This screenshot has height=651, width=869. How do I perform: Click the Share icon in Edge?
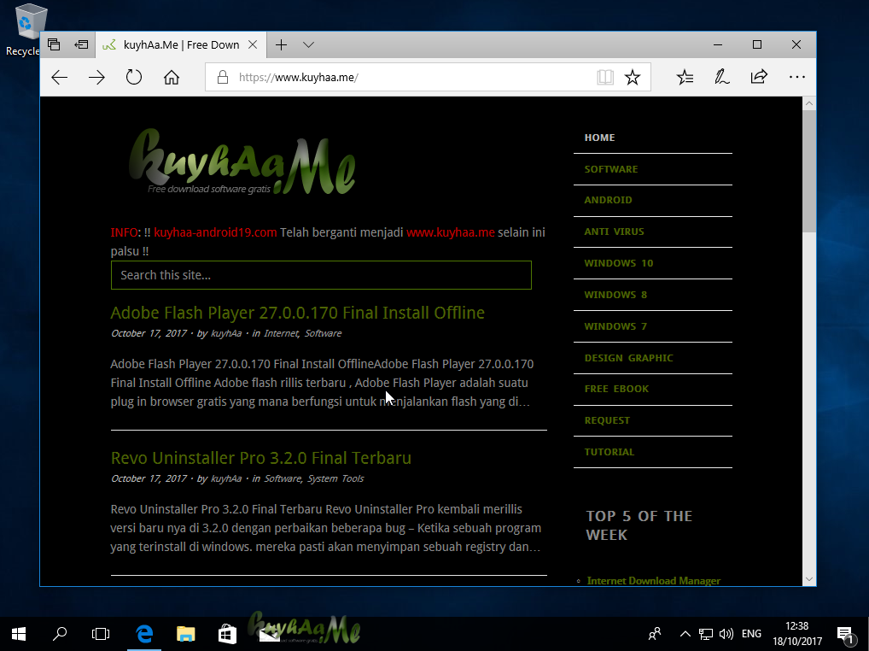click(759, 77)
